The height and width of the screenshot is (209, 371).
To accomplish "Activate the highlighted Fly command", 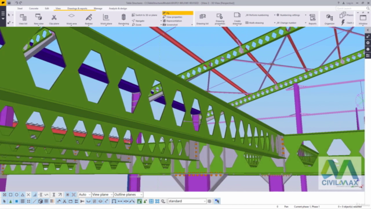I will point(178,13).
